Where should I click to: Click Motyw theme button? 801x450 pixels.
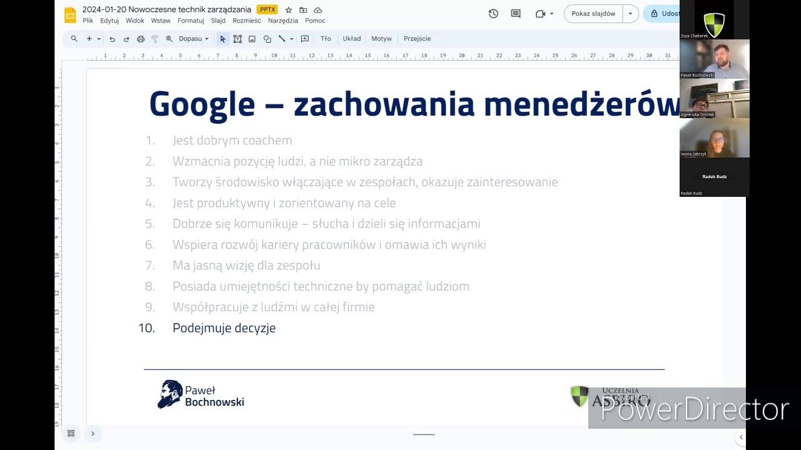click(382, 39)
